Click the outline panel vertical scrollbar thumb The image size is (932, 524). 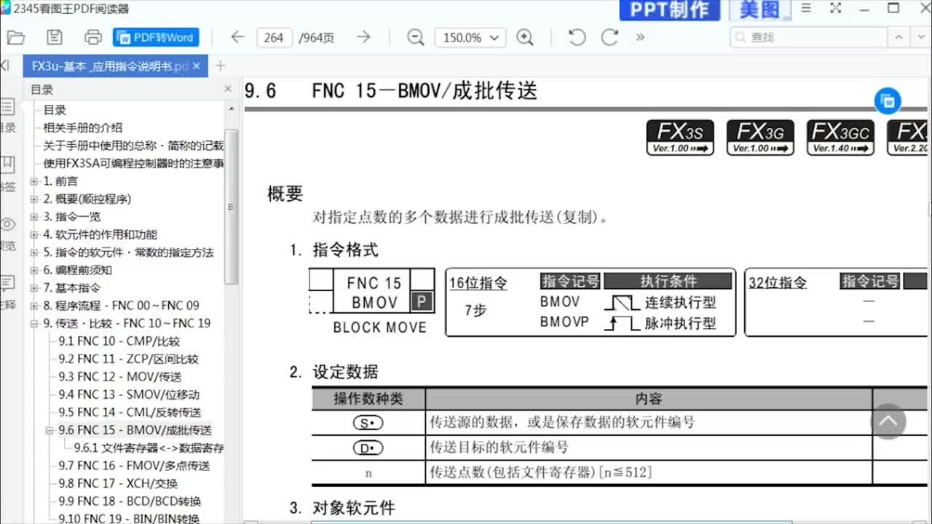[232, 207]
